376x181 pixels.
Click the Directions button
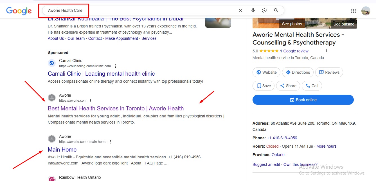click(298, 72)
